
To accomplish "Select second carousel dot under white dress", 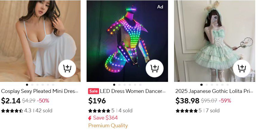I will (x=32, y=85).
